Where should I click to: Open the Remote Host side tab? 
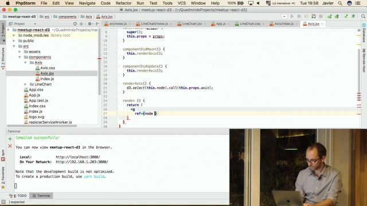pyautogui.click(x=364, y=61)
